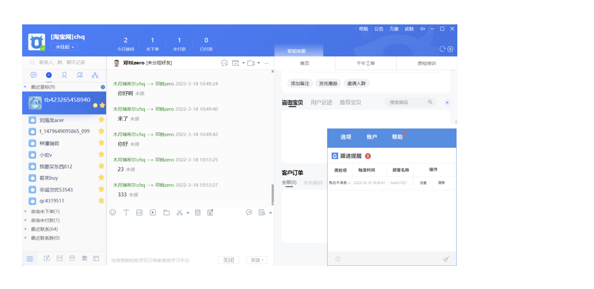Viewport: 594px width, 289px height.
Task: Toggle star on 非诚勿扰53543 contact
Action: (101, 189)
